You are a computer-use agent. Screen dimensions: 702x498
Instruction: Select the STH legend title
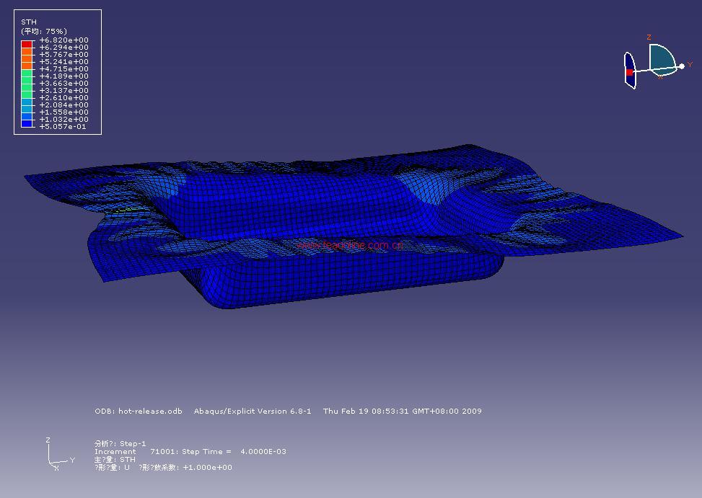coord(29,22)
